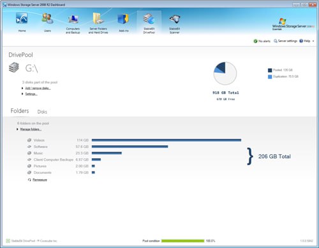
Task: Click the Add / remove disks link
Action: point(38,88)
